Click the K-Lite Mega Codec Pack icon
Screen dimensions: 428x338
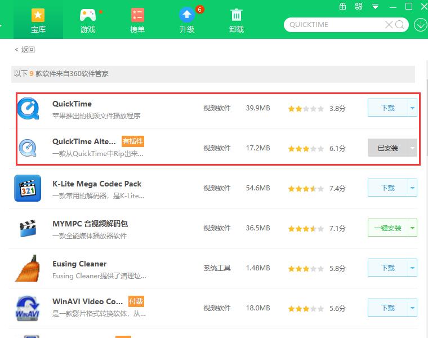[x=28, y=188]
